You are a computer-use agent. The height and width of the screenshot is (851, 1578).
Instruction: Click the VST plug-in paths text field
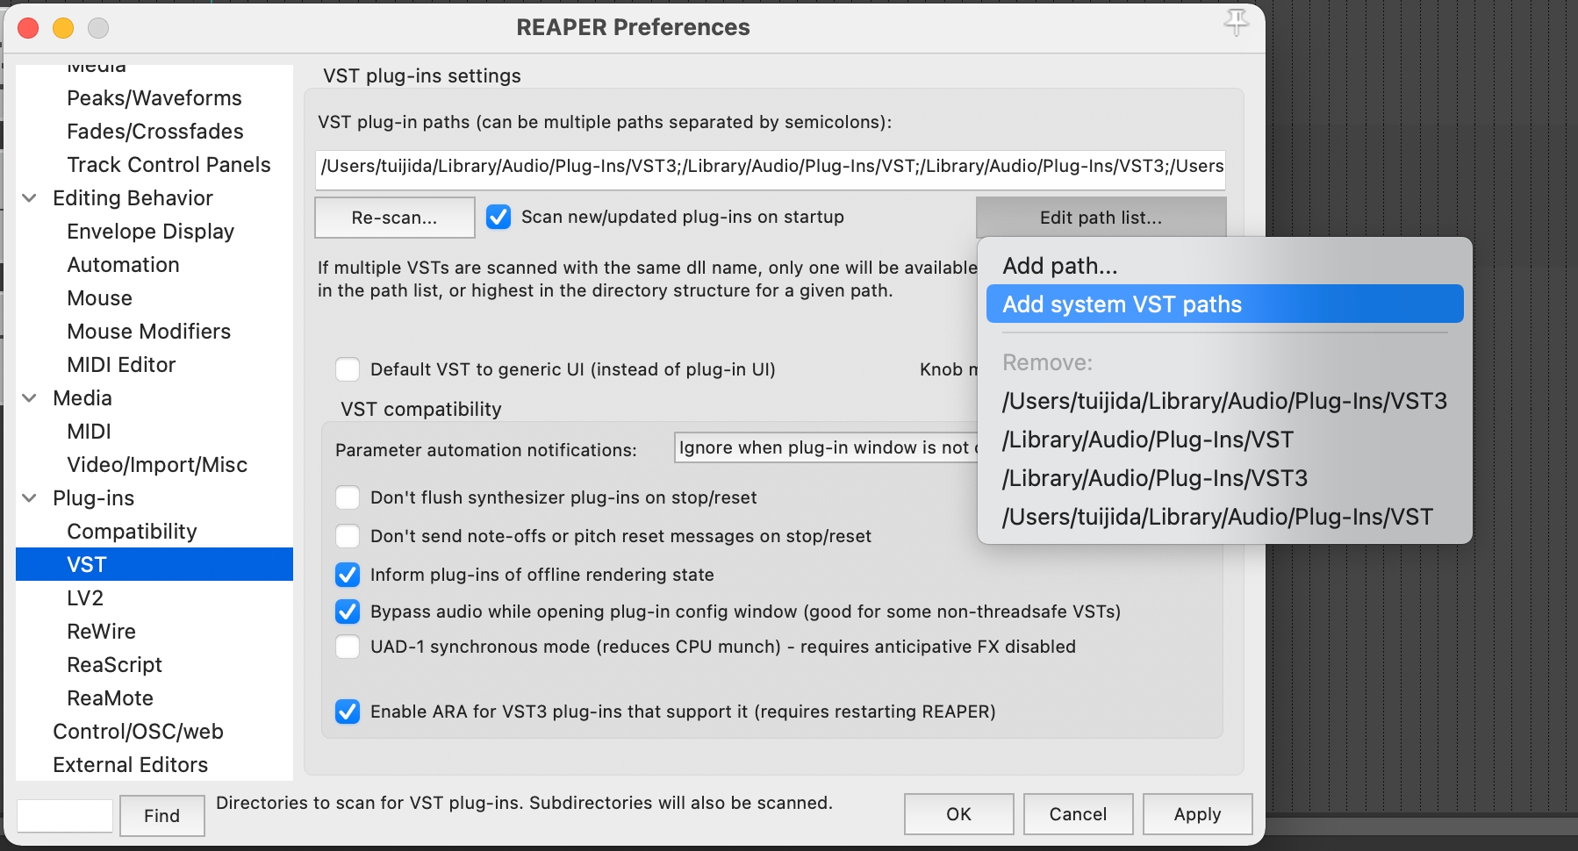[770, 167]
